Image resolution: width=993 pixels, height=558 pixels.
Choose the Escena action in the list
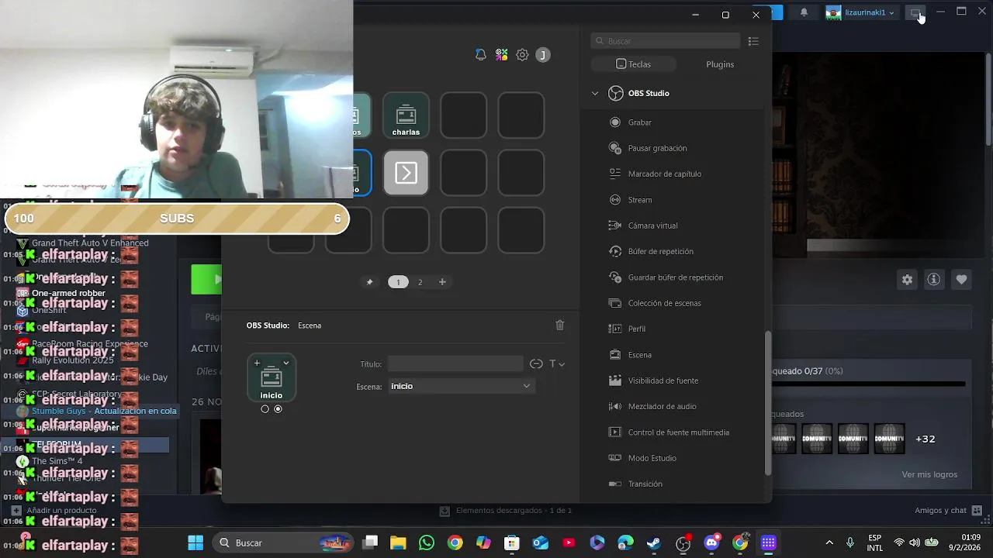[x=639, y=355]
